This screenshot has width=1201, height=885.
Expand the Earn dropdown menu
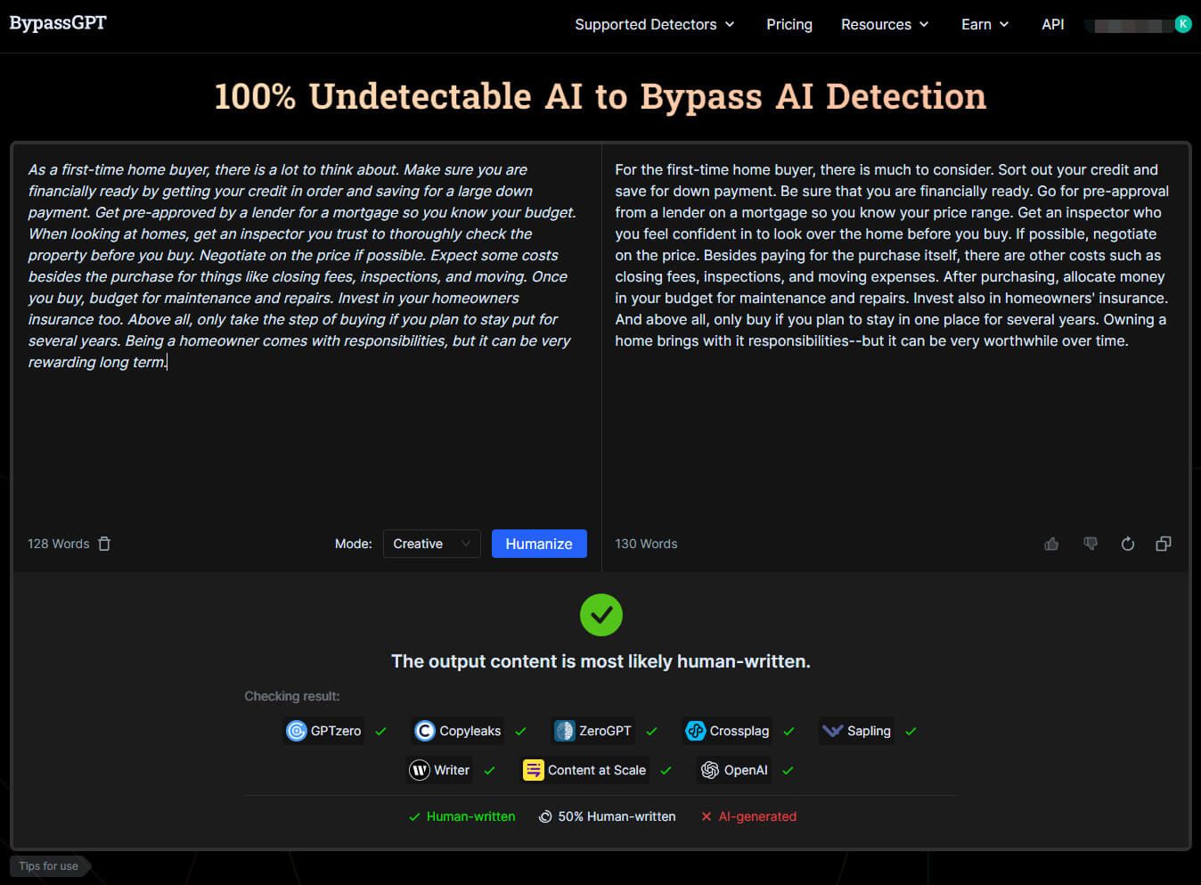pos(984,24)
